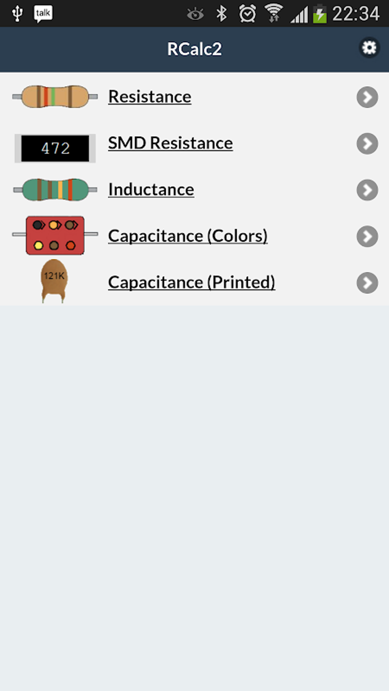Select the SMD chip icon showing 472
This screenshot has height=691, width=389.
click(55, 147)
